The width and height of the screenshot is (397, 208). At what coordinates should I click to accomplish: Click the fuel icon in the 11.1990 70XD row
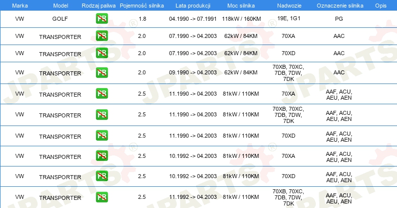click(102, 135)
